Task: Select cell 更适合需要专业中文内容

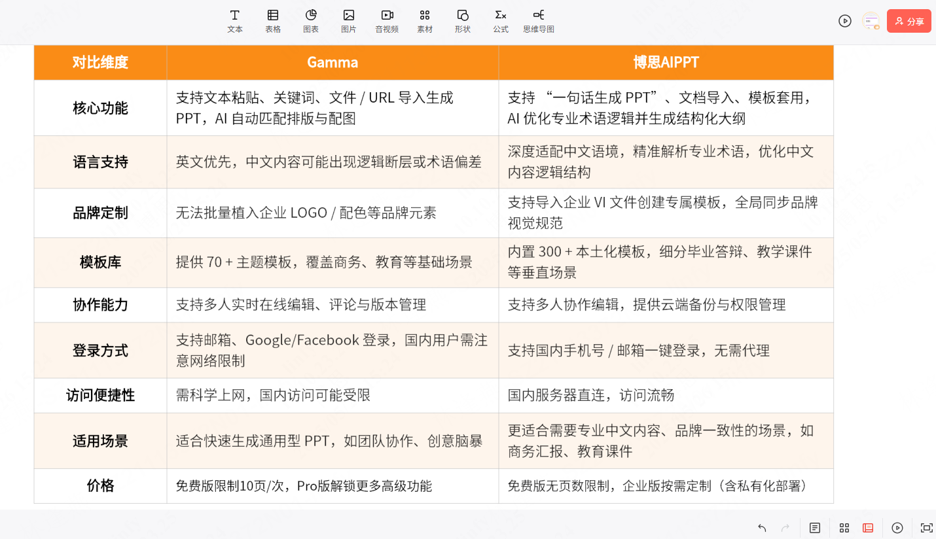Action: click(666, 441)
